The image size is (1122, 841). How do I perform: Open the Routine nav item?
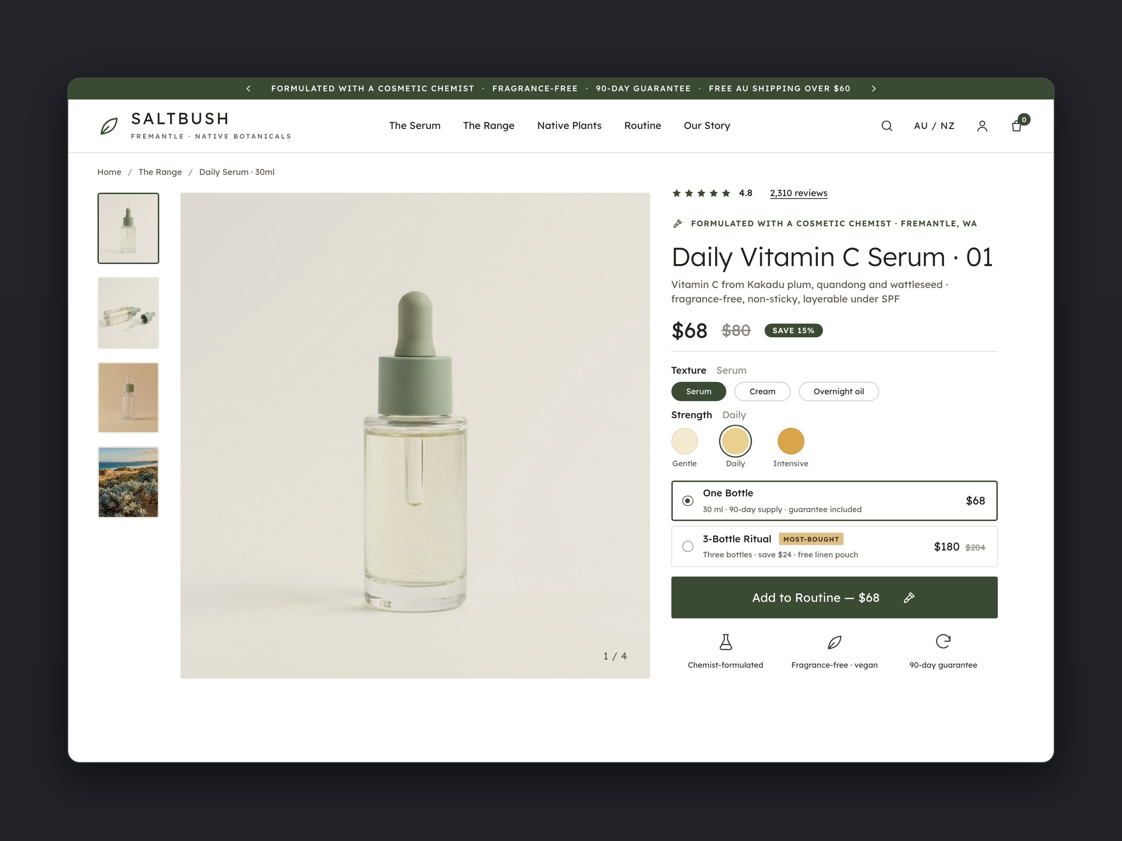pos(642,126)
